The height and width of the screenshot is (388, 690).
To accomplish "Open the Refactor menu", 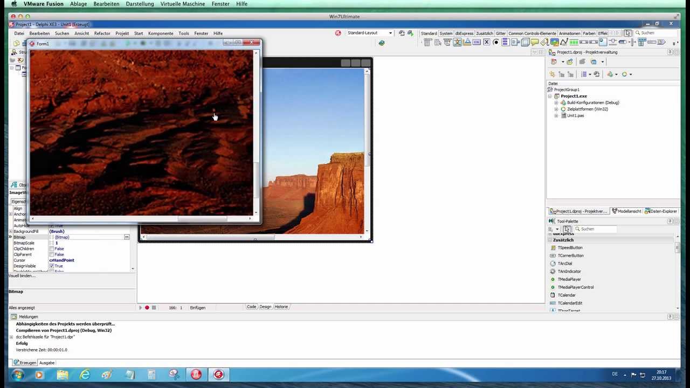I will pyautogui.click(x=102, y=33).
